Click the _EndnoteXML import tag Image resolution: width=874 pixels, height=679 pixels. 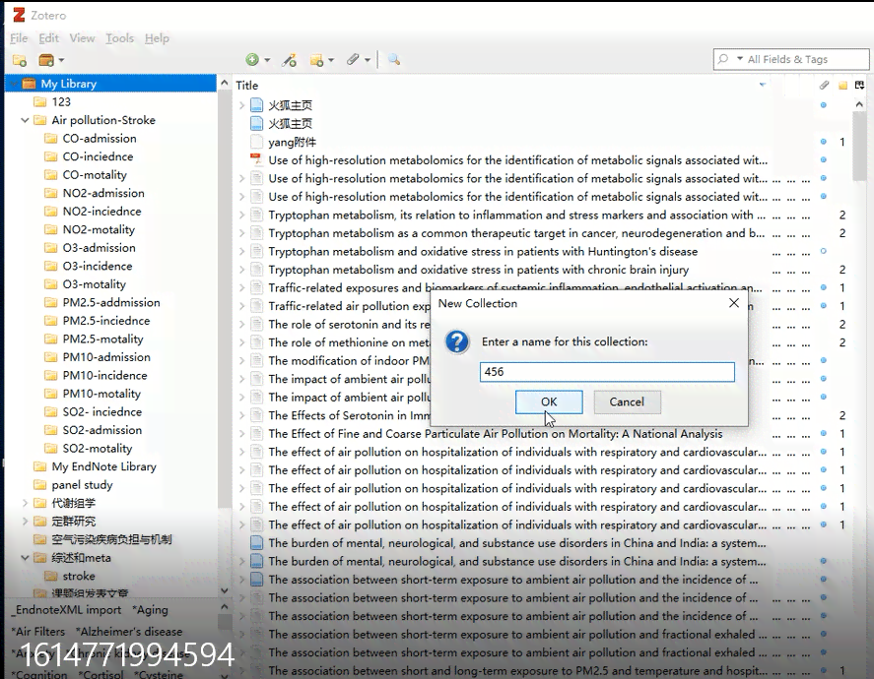66,610
